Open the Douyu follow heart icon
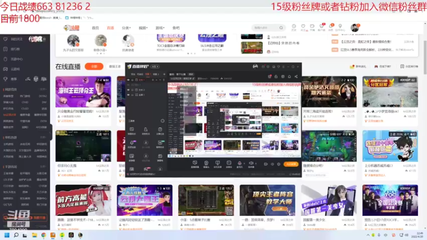 pyautogui.click(x=303, y=27)
